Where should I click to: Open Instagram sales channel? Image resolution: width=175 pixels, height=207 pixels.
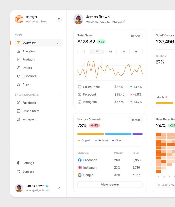38,119
